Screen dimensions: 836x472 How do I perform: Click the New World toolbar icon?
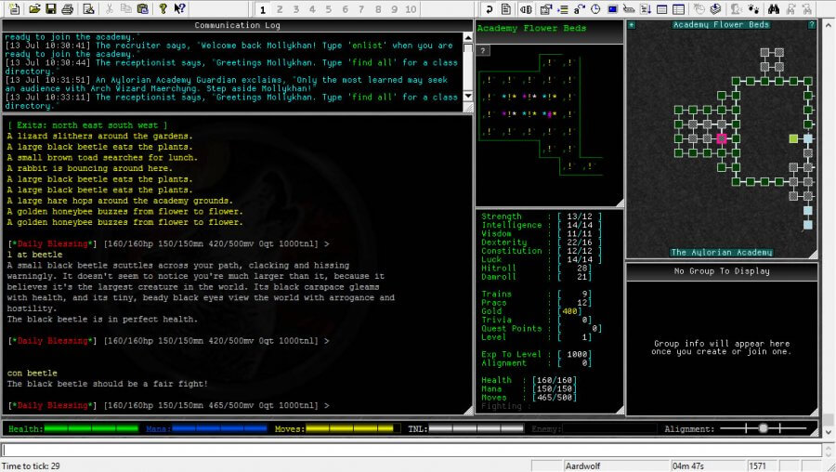pyautogui.click(x=14, y=9)
